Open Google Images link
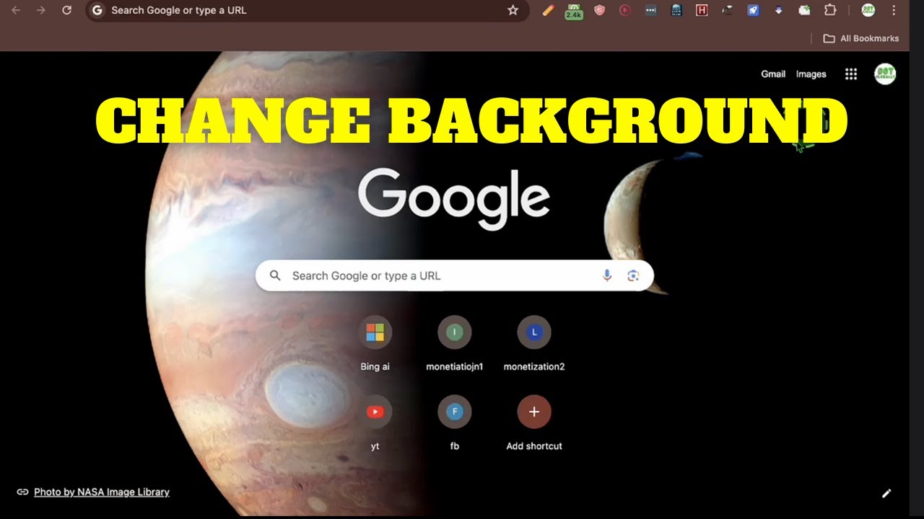This screenshot has width=924, height=519. (811, 74)
